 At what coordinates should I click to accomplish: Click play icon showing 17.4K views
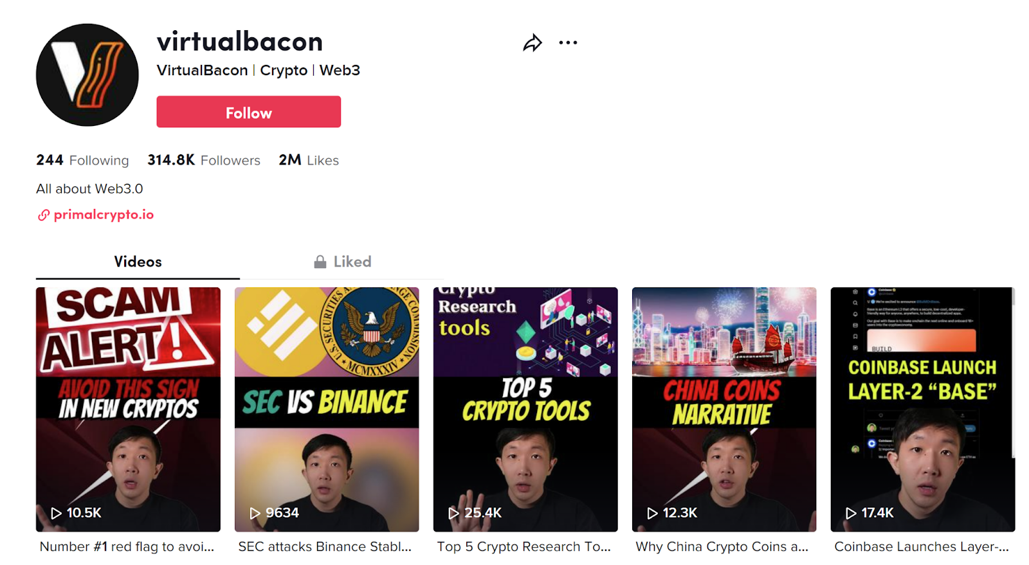point(851,513)
